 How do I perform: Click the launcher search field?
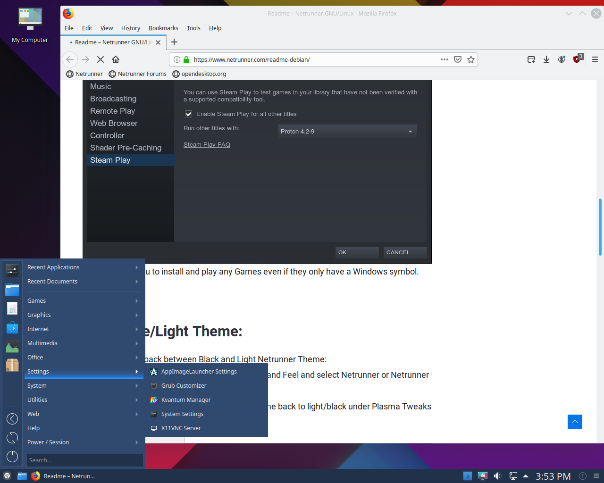point(85,460)
